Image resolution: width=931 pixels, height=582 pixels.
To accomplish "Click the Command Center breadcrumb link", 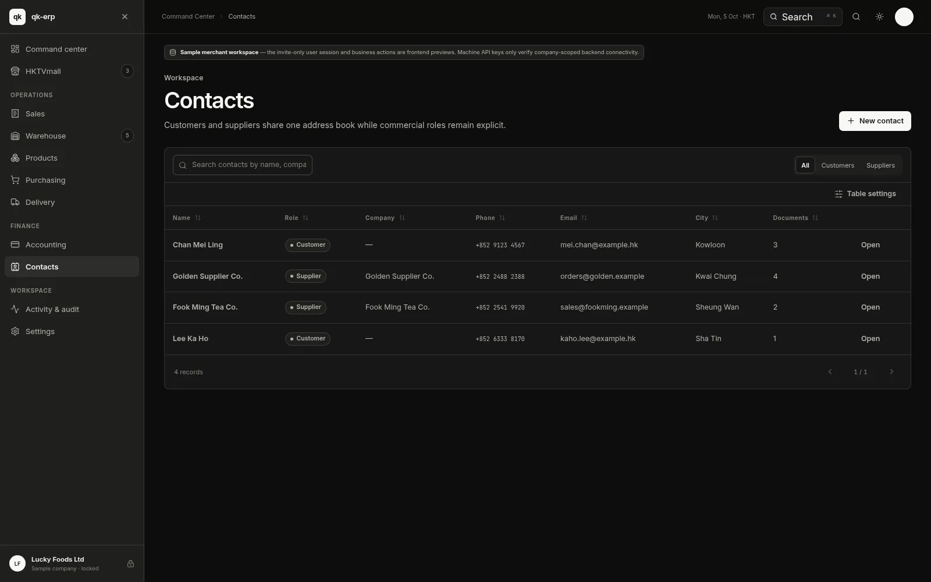I will (x=188, y=16).
